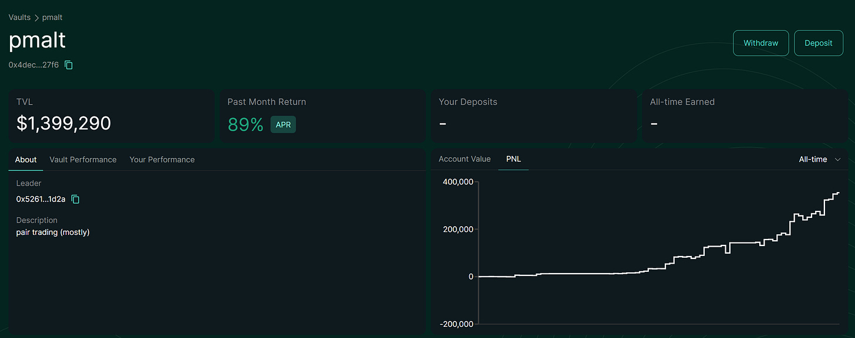Viewport: 855px width, 338px height.
Task: Click the breadcrumb arrow after Vaults
Action: 36,18
